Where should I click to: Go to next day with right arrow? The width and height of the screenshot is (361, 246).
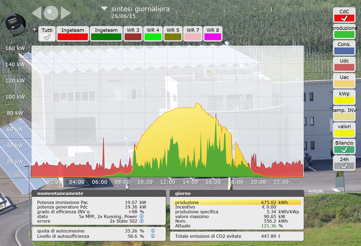tap(65, 13)
